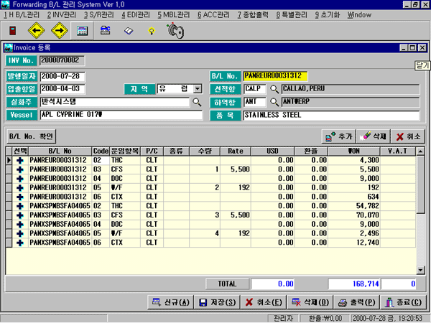The image size is (431, 323).
Task: Click WON value 54,782 cell
Action: pos(354,206)
